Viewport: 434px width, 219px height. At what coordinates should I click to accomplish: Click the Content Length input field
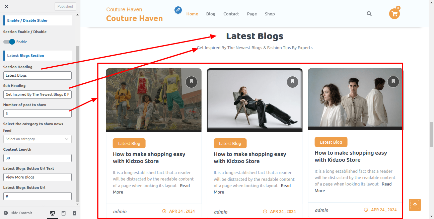(37, 158)
